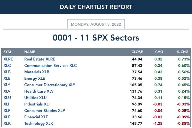
Task: Click the Monday, August 8, 2022 date box
Action: tap(96, 24)
